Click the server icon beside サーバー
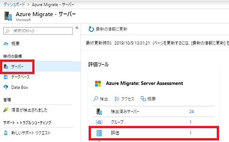The height and width of the screenshot is (142, 229). (x=6, y=67)
